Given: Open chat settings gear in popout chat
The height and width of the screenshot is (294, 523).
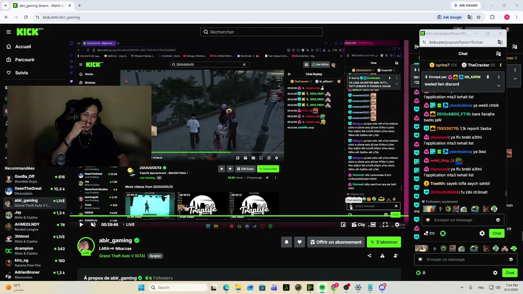Looking at the screenshot, I should click(x=482, y=233).
